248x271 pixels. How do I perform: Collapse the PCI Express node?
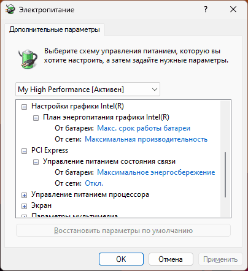24,151
